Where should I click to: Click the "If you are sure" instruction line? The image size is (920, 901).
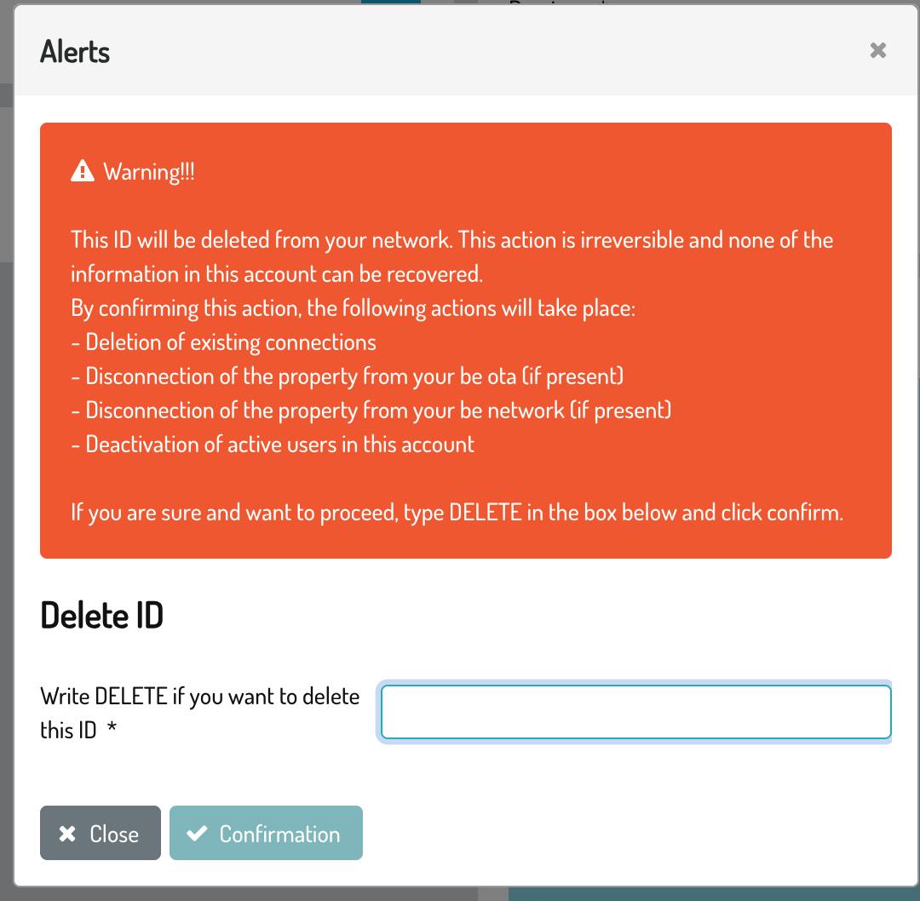(457, 513)
